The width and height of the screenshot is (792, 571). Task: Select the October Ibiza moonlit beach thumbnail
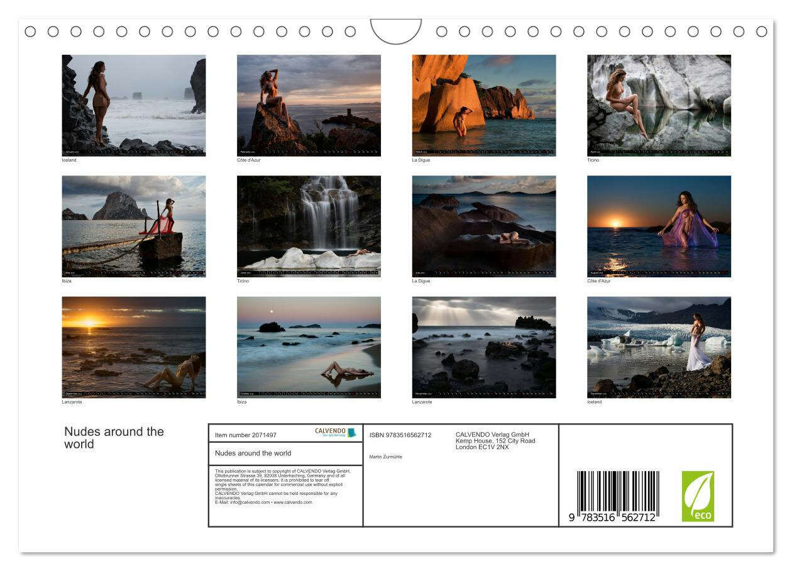309,347
